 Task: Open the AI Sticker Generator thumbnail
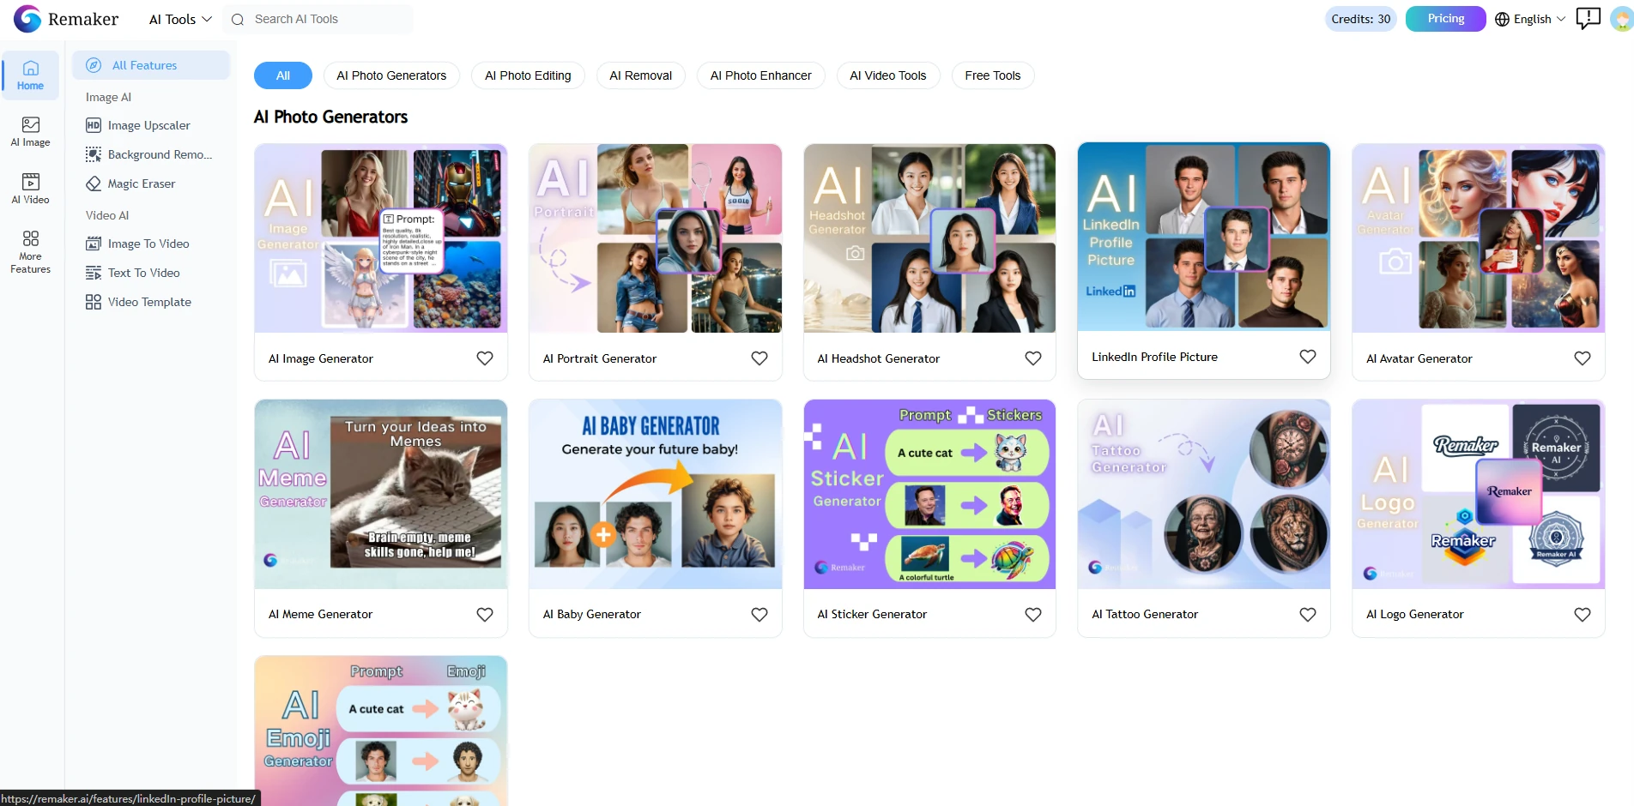pyautogui.click(x=929, y=494)
